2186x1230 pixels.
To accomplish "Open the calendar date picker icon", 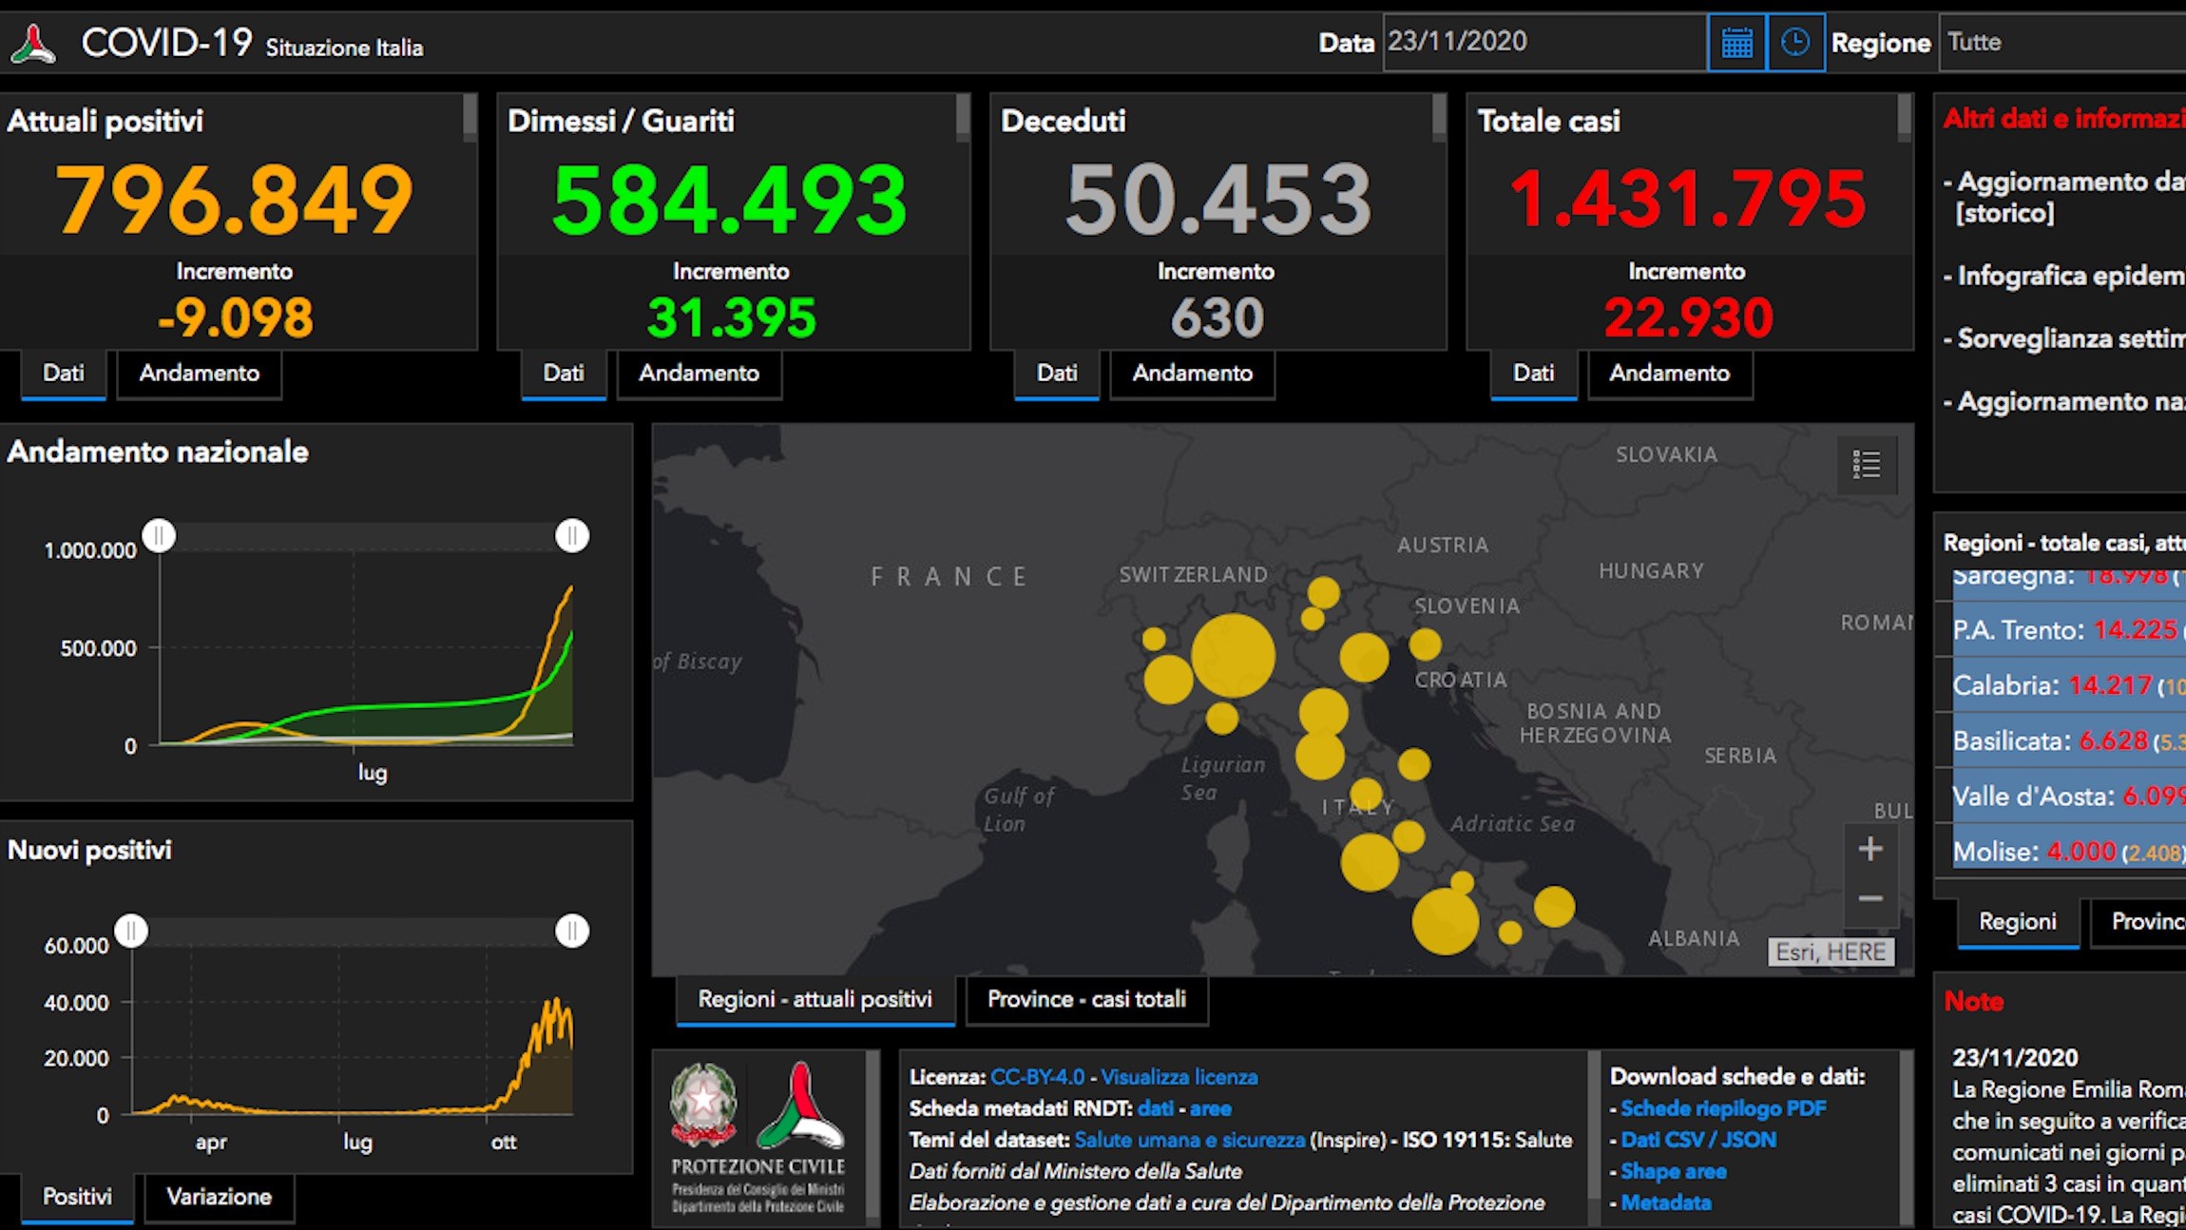I will [x=1736, y=43].
